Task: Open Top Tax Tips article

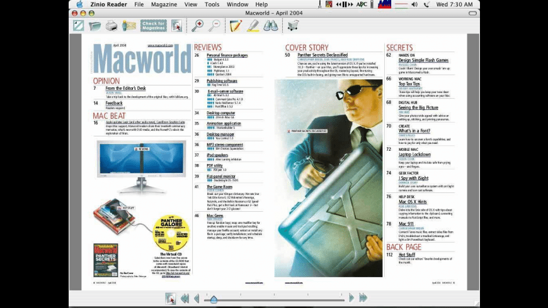Action: click(x=409, y=84)
